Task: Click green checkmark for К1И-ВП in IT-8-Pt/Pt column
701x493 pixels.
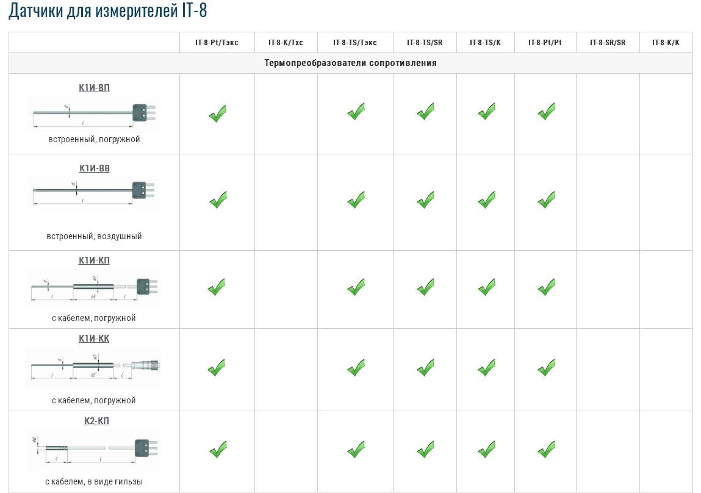Action: tap(546, 112)
